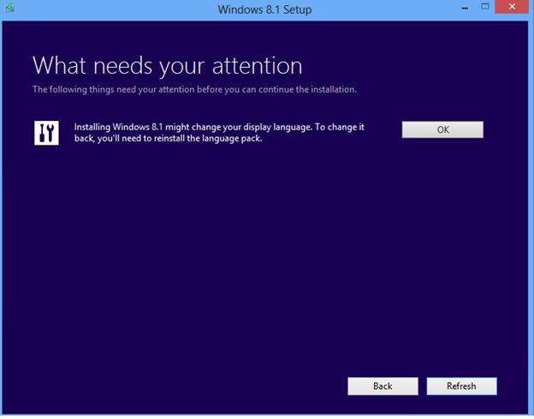Close the Windows 8.1 Setup window

pyautogui.click(x=512, y=7)
